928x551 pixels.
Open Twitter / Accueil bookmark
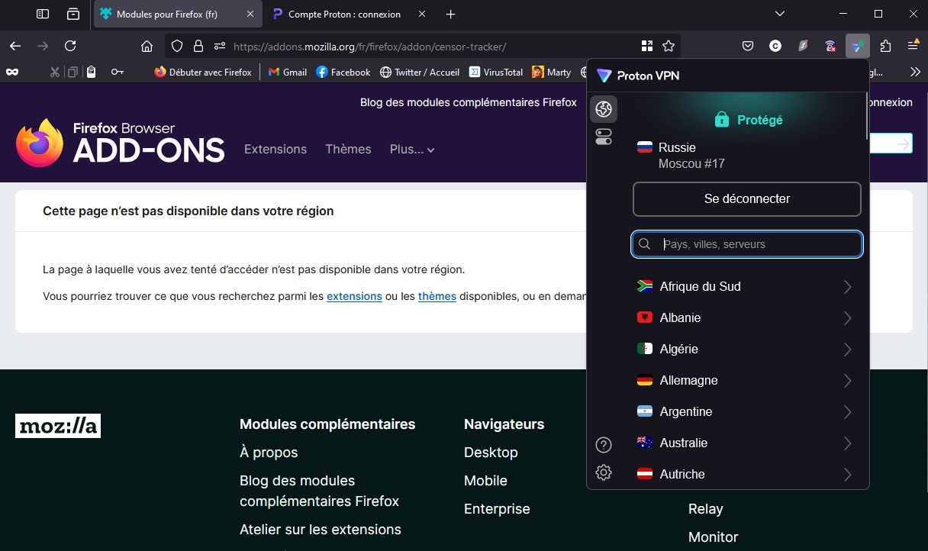click(419, 72)
